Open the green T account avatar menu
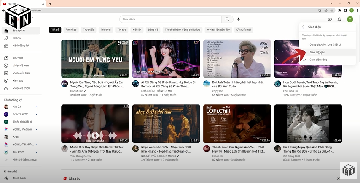The width and height of the screenshot is (360, 183). (350, 19)
